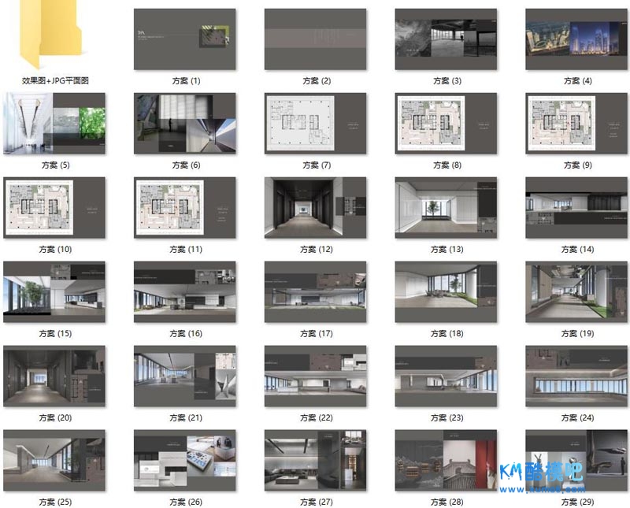Click the 方案 (17) image thumbnail
The width and height of the screenshot is (630, 508).
click(x=315, y=292)
